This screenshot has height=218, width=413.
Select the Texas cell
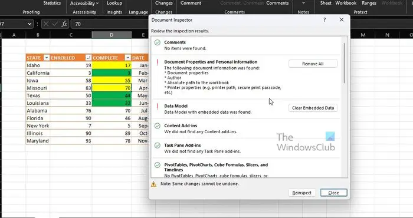(38, 95)
